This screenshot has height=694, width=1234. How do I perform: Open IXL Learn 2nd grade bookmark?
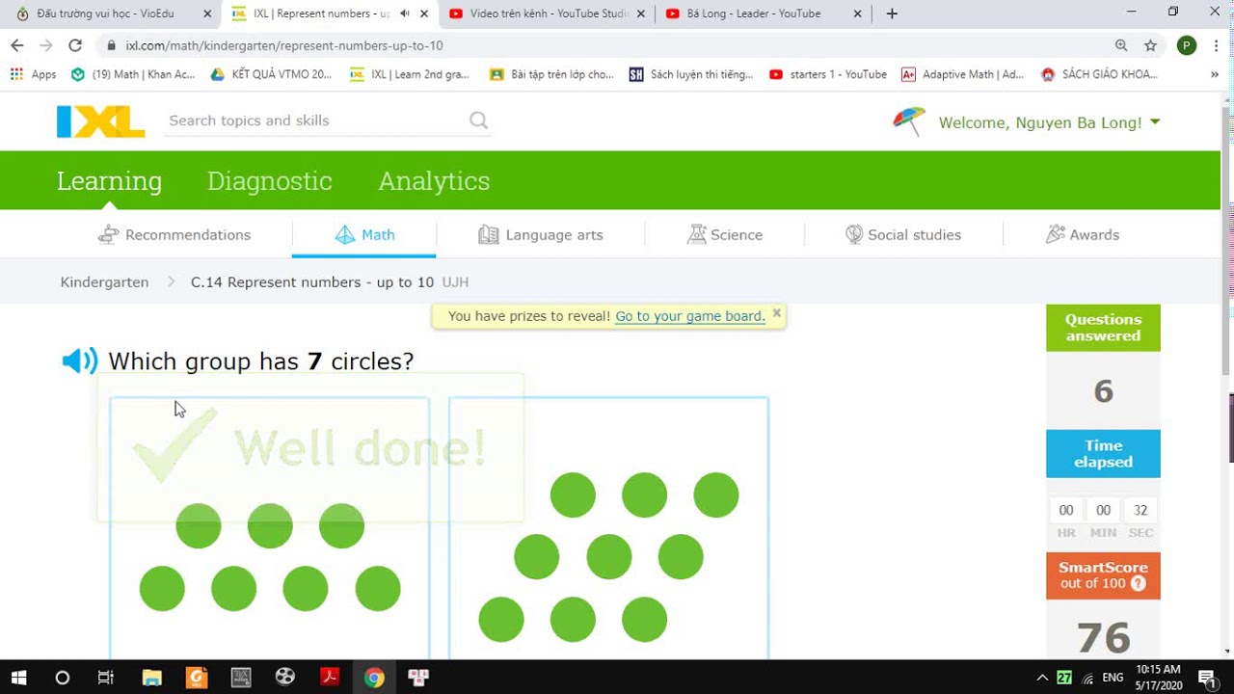tap(410, 74)
